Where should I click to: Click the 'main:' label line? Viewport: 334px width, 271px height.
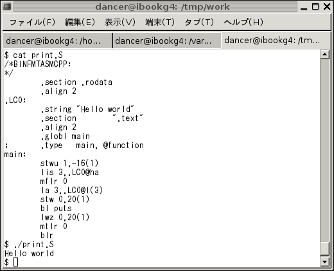coord(15,154)
